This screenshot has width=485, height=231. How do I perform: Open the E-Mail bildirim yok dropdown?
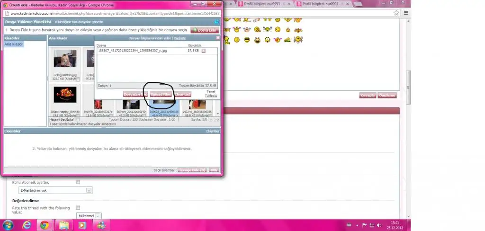pos(55,190)
